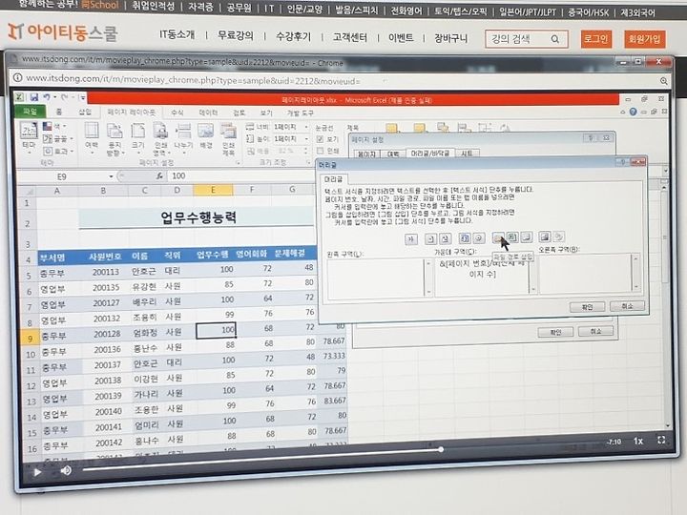Click Insert Time icon in header dialog
This screenshot has height=515, width=687.
(x=479, y=238)
